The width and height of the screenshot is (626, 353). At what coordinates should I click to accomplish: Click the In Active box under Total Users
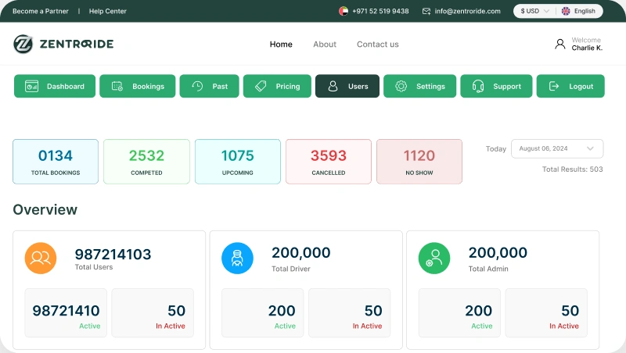coord(153,312)
